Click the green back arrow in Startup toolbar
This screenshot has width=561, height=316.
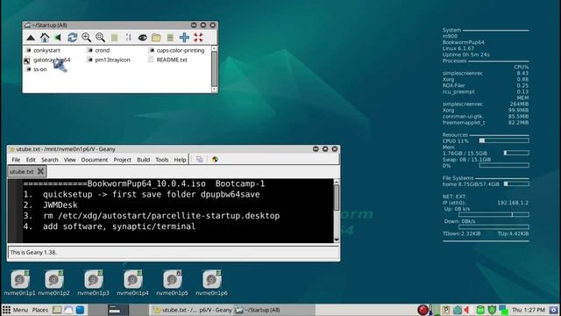click(x=58, y=37)
